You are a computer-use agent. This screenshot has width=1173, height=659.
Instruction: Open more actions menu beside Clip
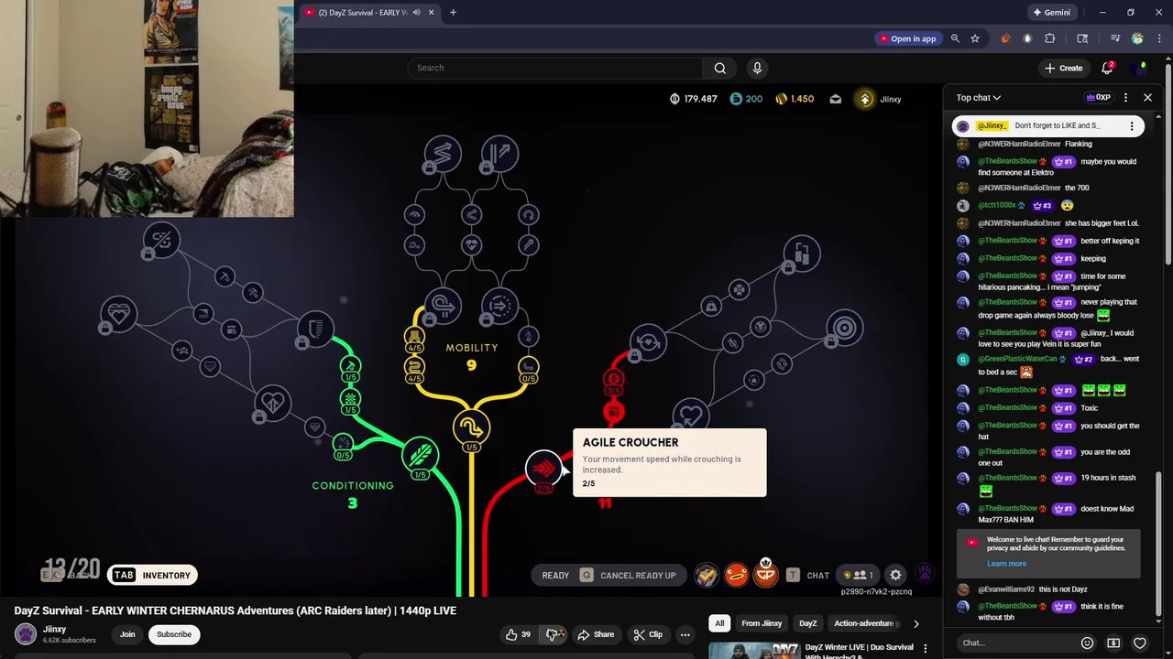pyautogui.click(x=685, y=634)
